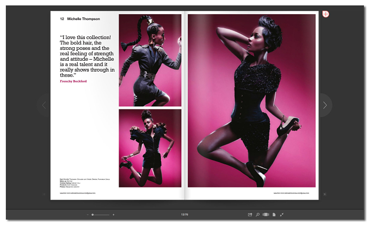Screen dimensions: 370x225
Task: Click the red plus circle icon
Action: click(x=325, y=14)
